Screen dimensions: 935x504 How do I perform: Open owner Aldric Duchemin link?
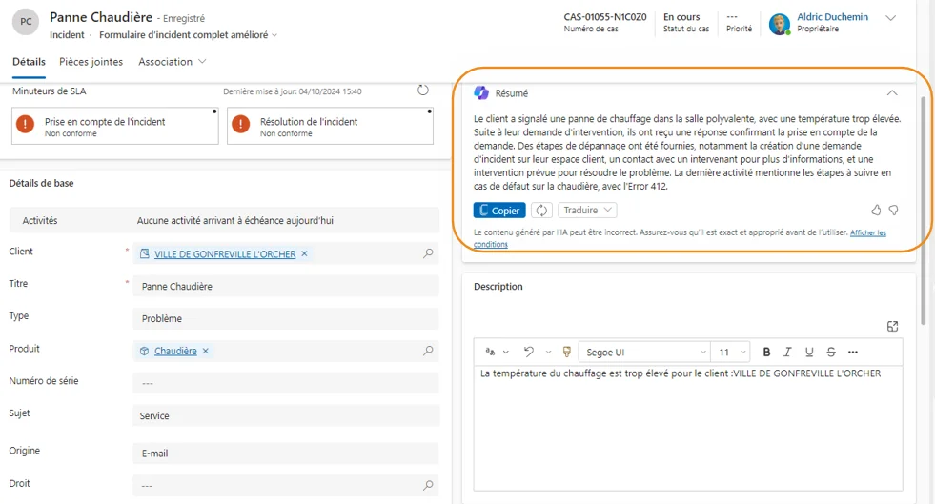pos(832,17)
